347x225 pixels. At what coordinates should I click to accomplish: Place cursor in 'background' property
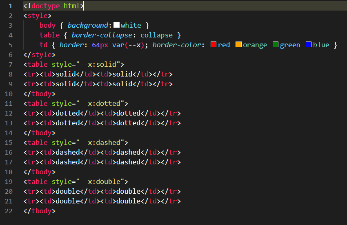(88, 25)
